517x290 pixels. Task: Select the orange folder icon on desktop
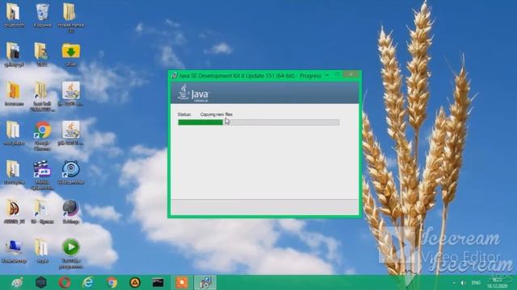(x=14, y=93)
